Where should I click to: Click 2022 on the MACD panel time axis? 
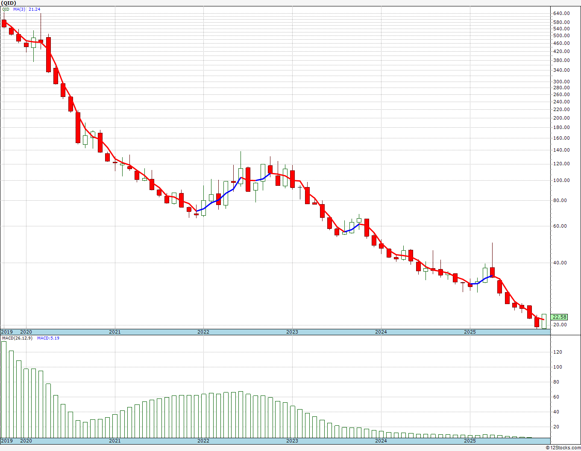point(203,441)
